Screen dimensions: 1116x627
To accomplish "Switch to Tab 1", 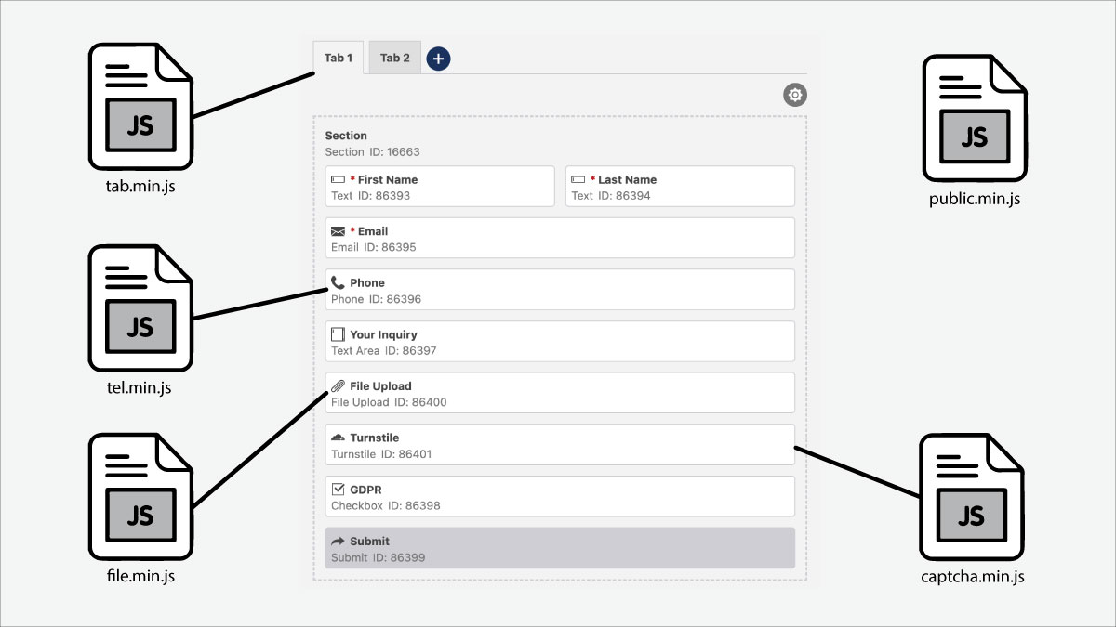I will pyautogui.click(x=338, y=58).
